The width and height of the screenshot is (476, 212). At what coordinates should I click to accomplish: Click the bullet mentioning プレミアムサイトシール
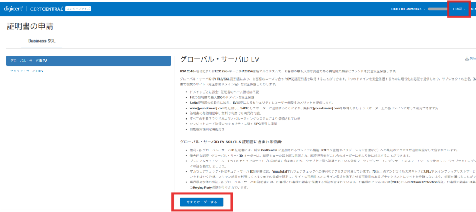point(332,163)
